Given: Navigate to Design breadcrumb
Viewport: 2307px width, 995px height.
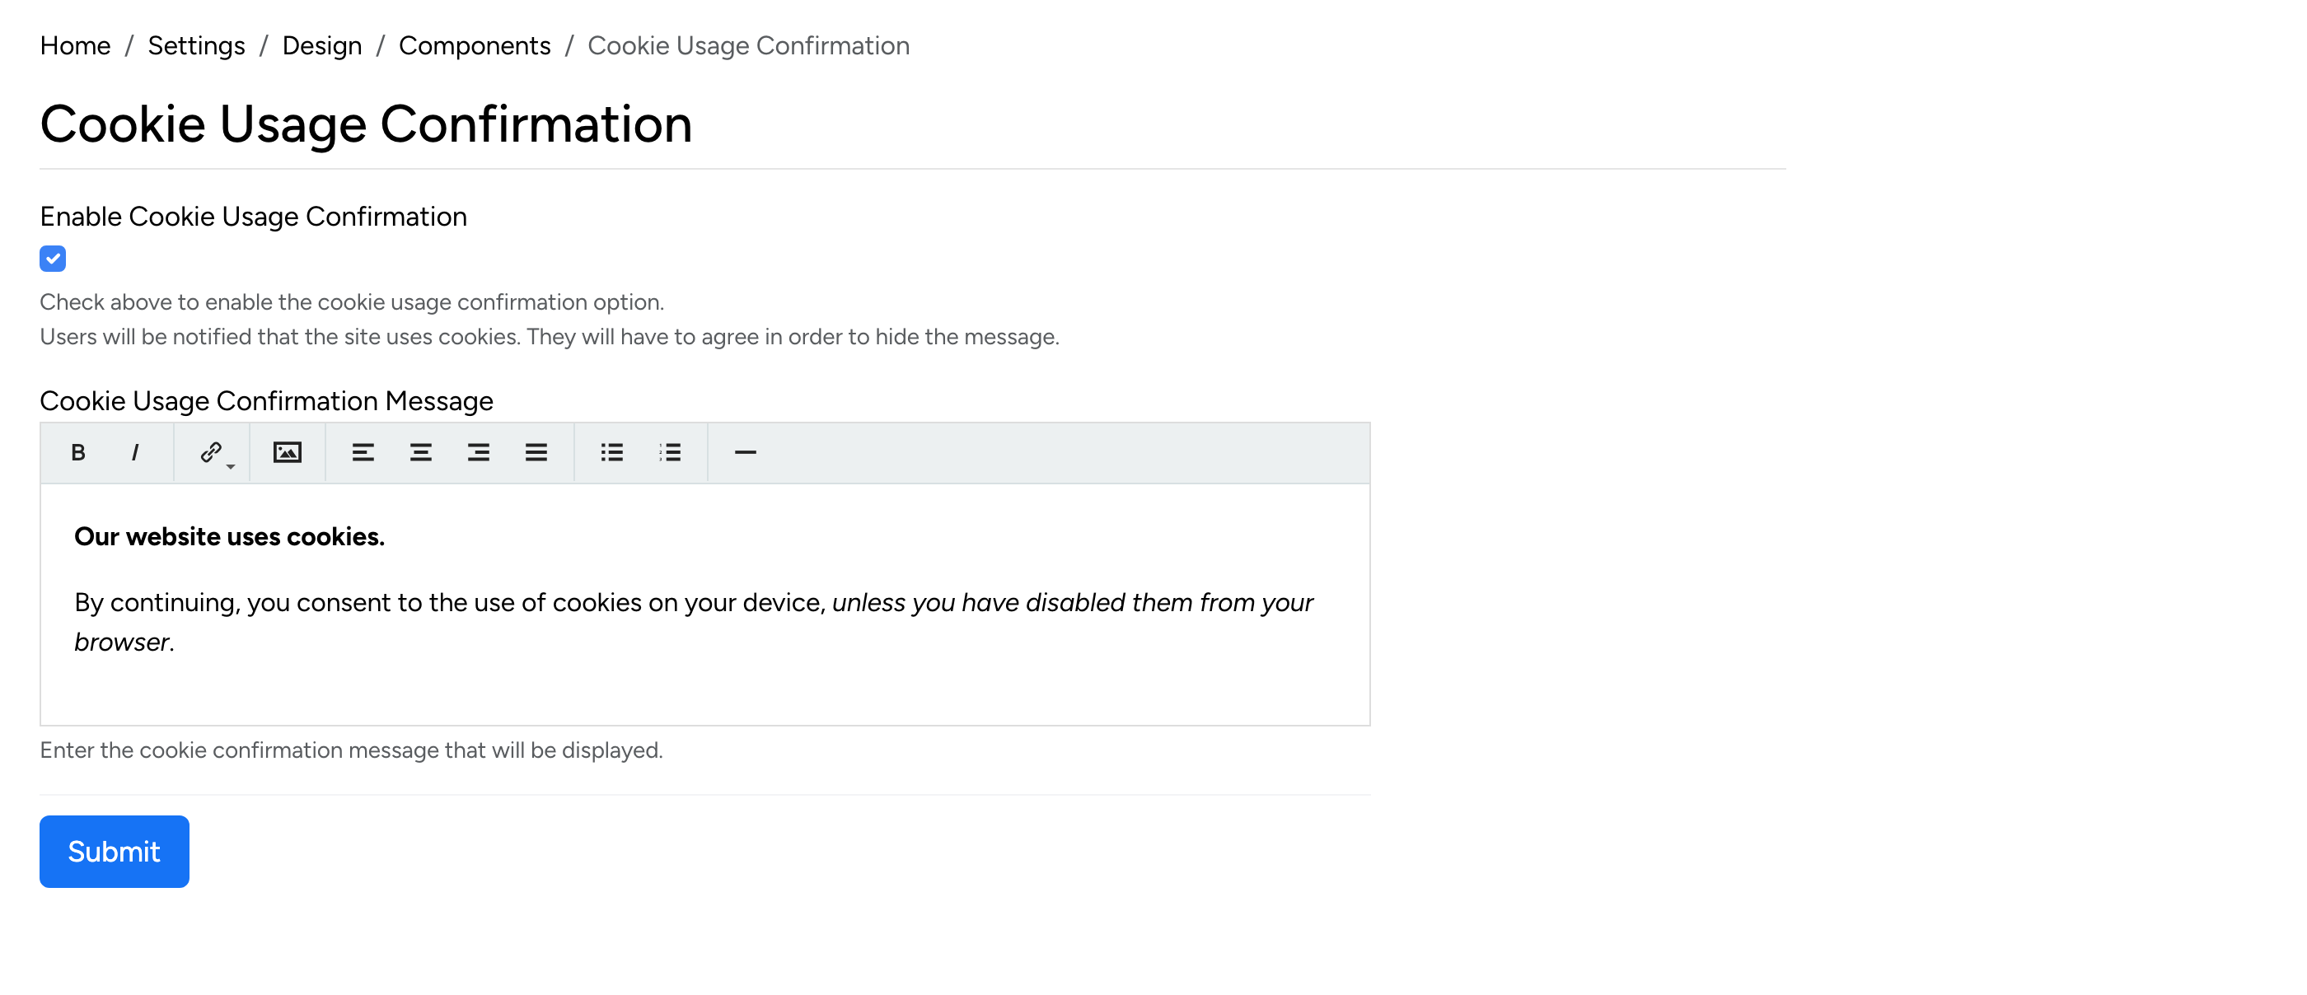Looking at the screenshot, I should point(321,45).
